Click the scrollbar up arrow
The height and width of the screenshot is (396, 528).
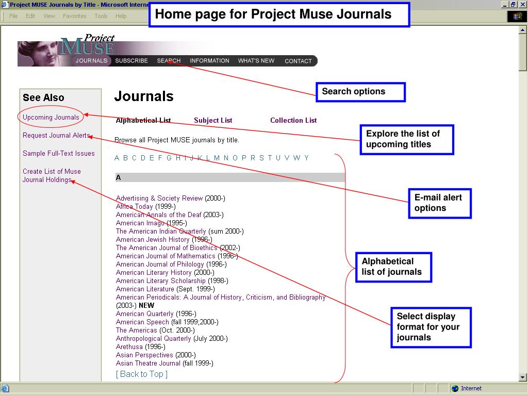coord(523,30)
